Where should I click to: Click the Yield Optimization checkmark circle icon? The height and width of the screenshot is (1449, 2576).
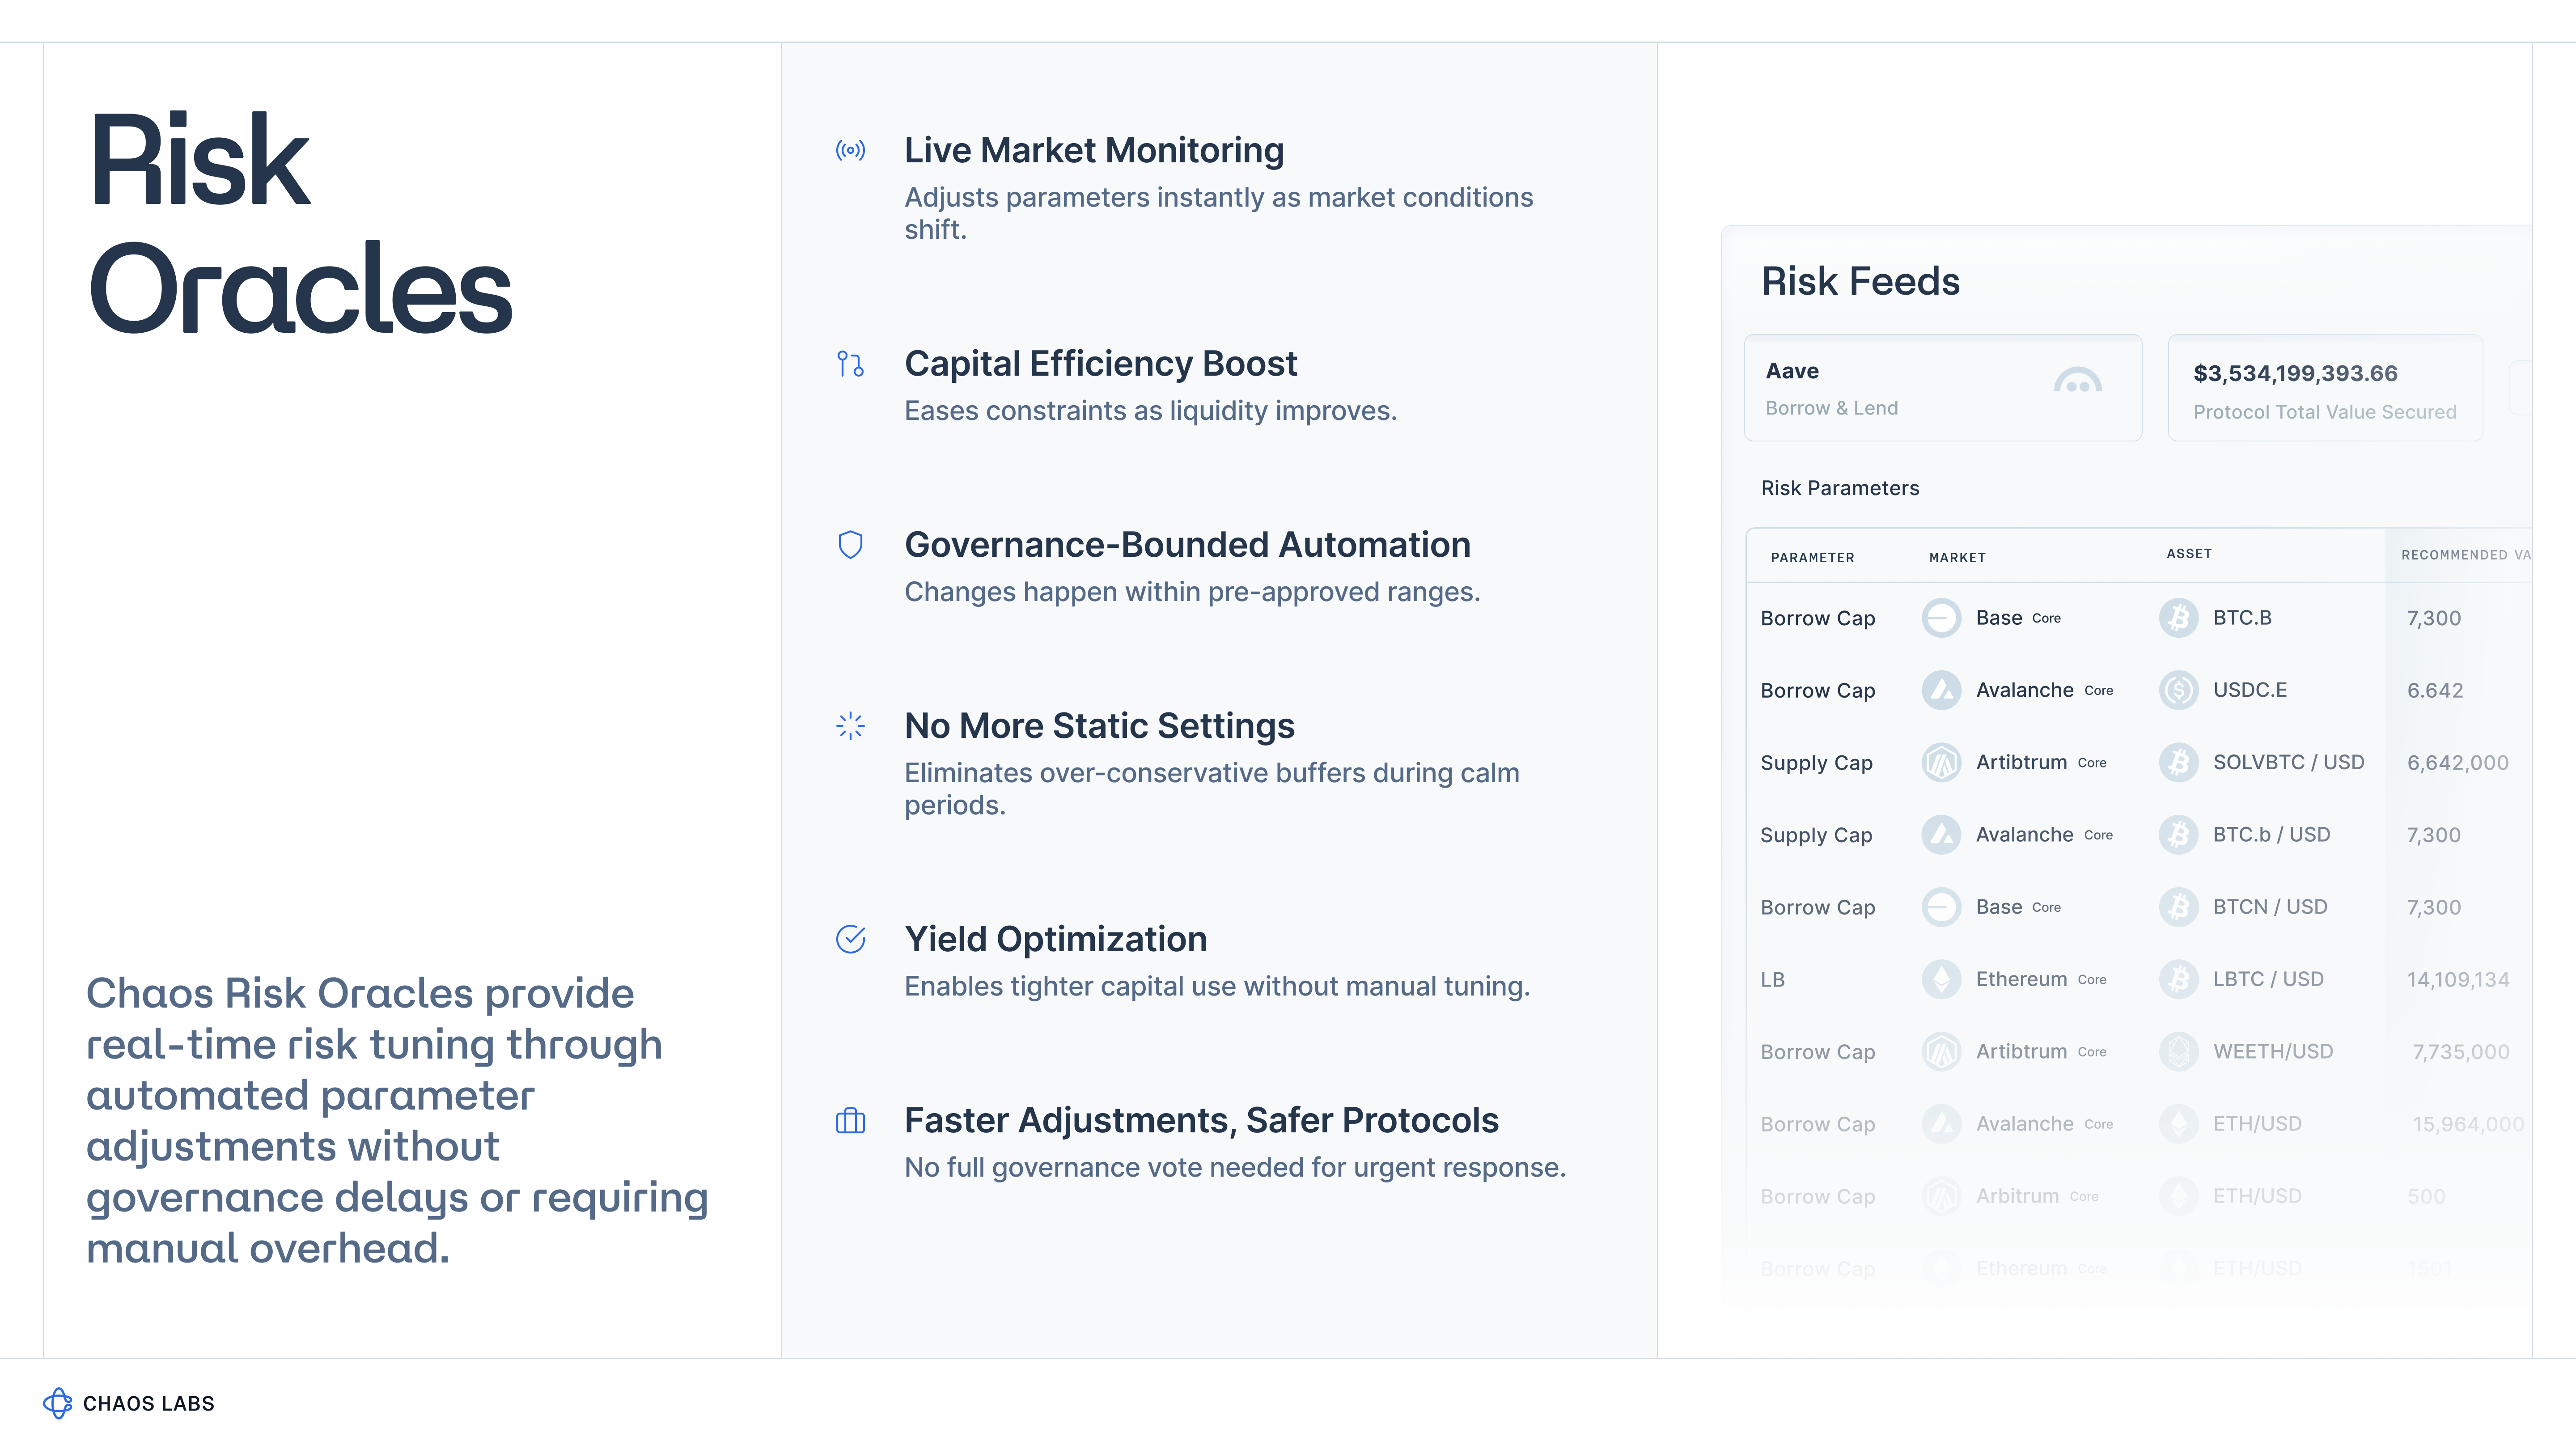click(x=850, y=939)
